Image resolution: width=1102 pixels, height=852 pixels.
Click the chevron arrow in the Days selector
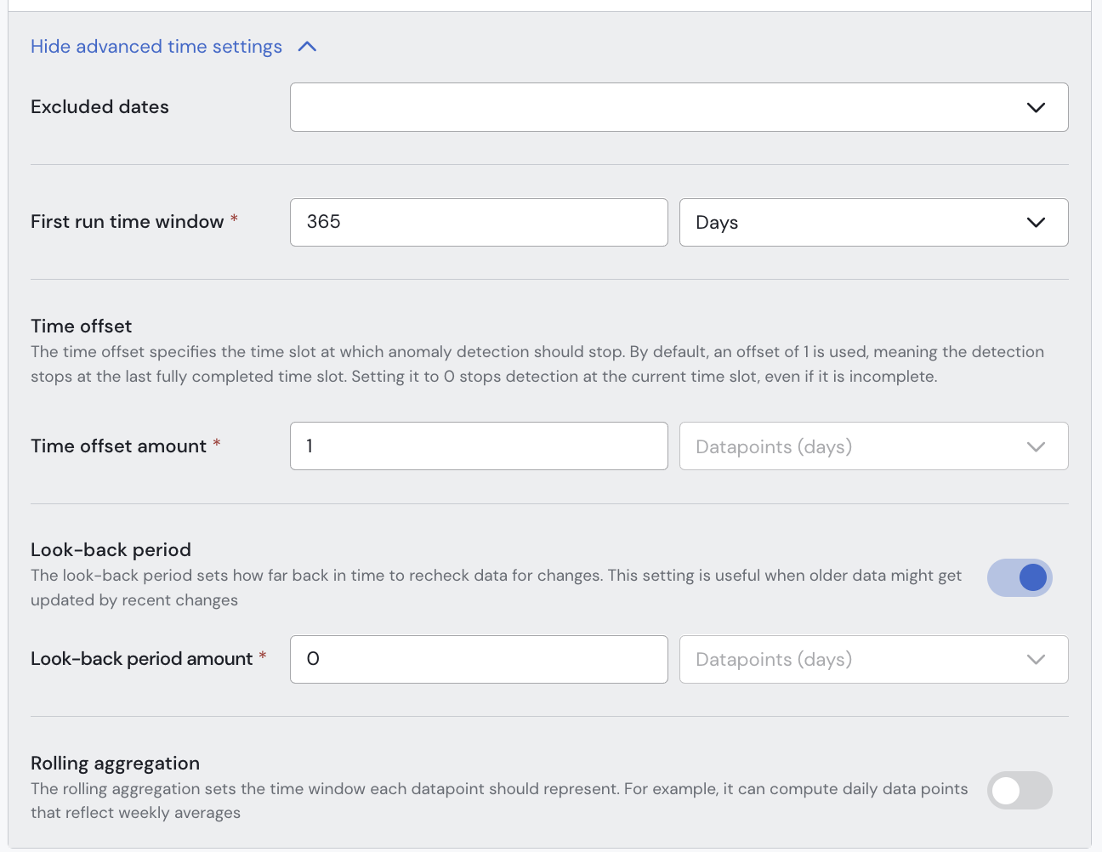pyautogui.click(x=1035, y=223)
